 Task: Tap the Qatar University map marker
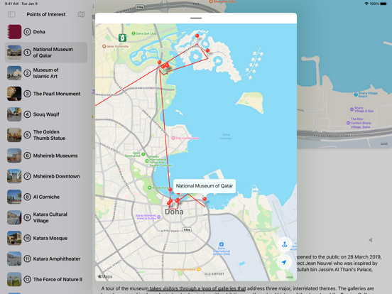coord(104,46)
